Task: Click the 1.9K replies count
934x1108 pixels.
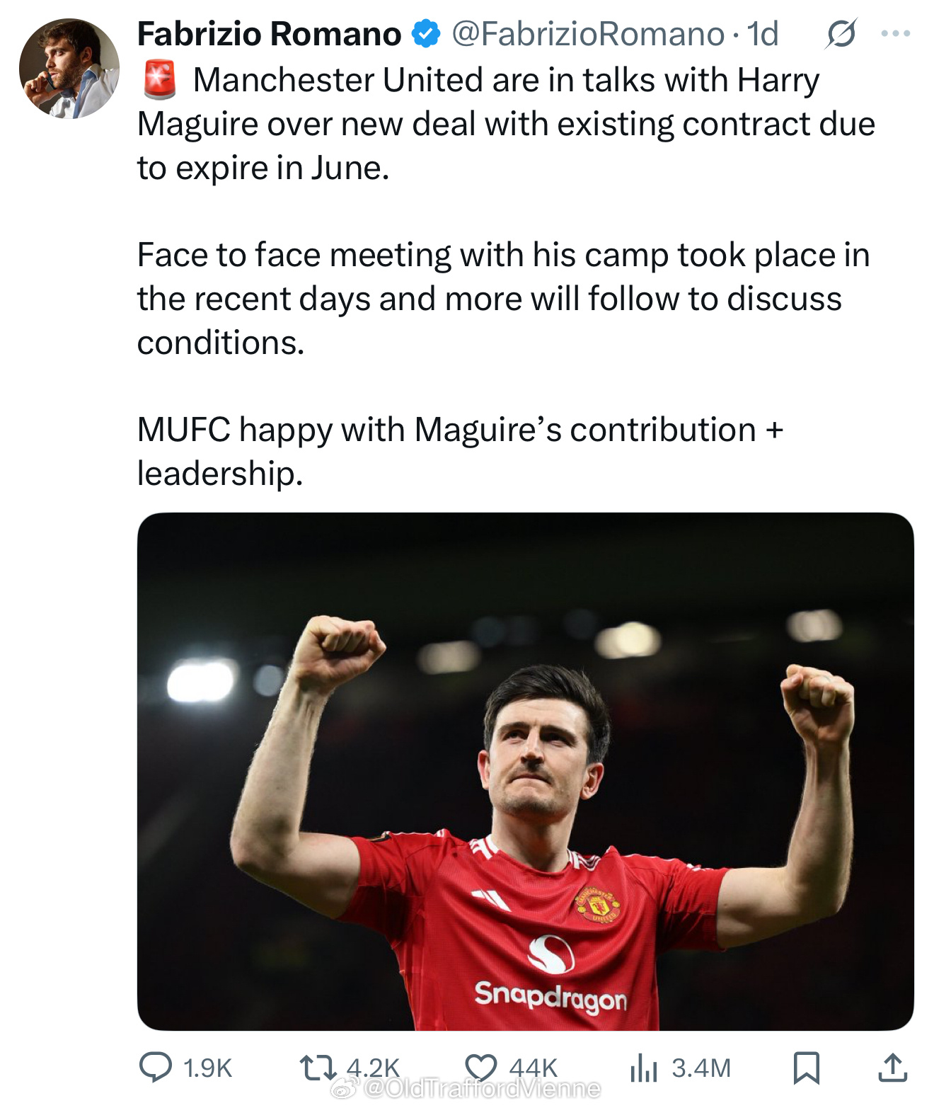Action: coord(207,1068)
